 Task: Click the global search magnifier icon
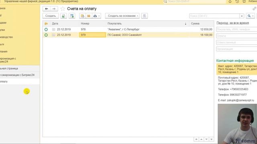[x=165, y=2]
